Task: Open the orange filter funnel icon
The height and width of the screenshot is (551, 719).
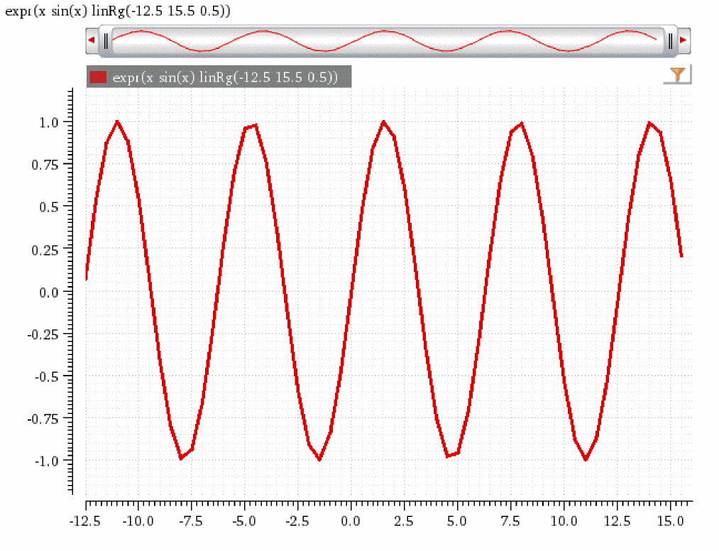Action: click(677, 75)
